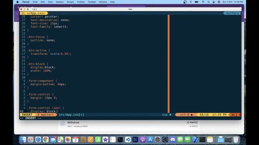The height and width of the screenshot is (145, 259).
Task: Open the Shell menu
Action: [x=35, y=2]
